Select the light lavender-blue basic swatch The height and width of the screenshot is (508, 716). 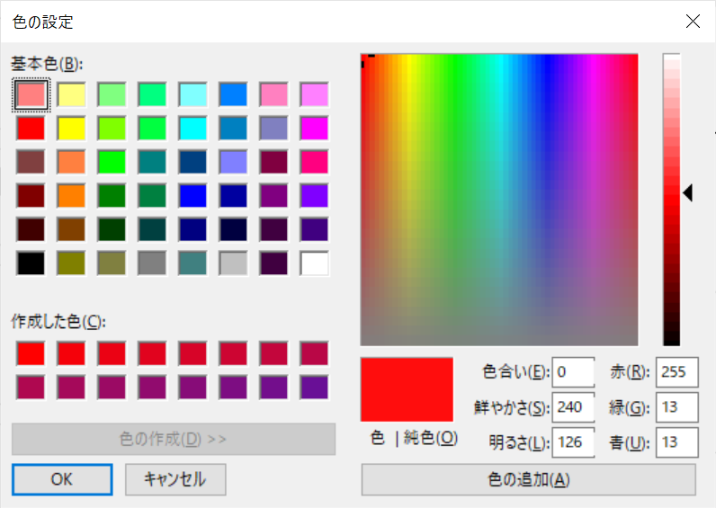pos(233,162)
